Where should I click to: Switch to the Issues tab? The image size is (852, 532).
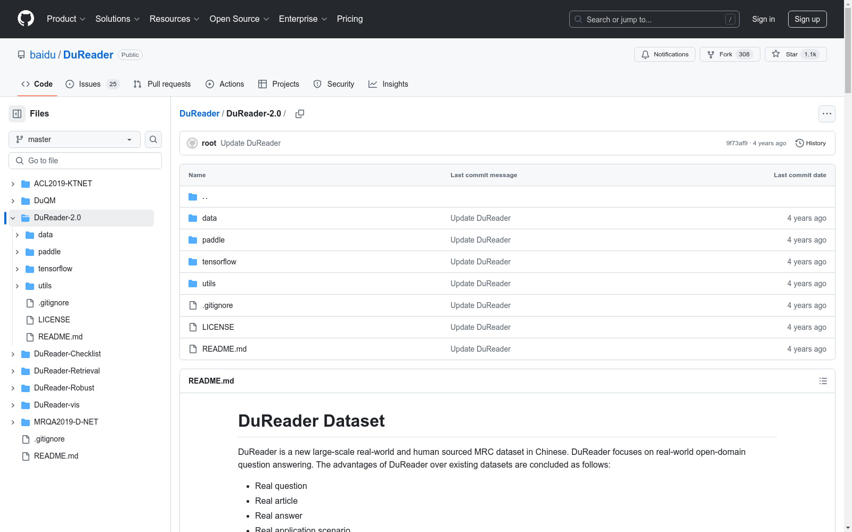click(x=93, y=84)
